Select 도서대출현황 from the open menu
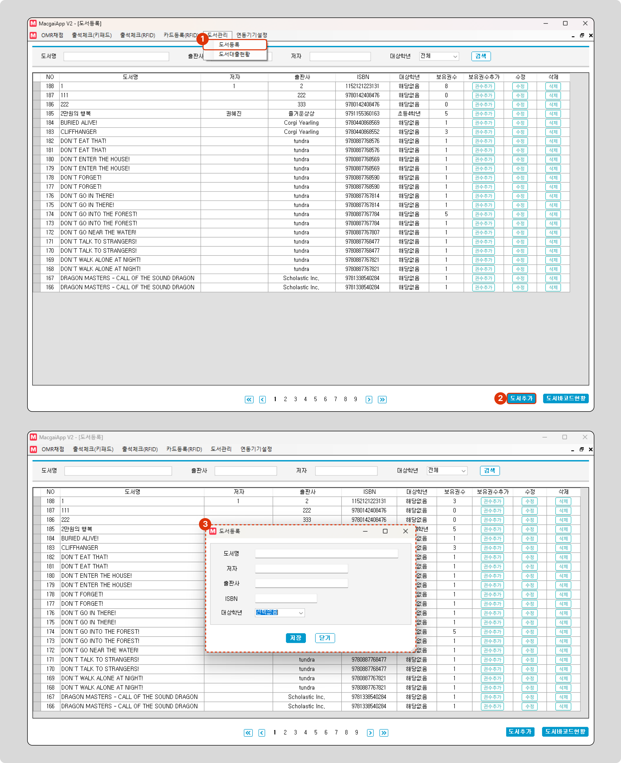 pyautogui.click(x=234, y=54)
